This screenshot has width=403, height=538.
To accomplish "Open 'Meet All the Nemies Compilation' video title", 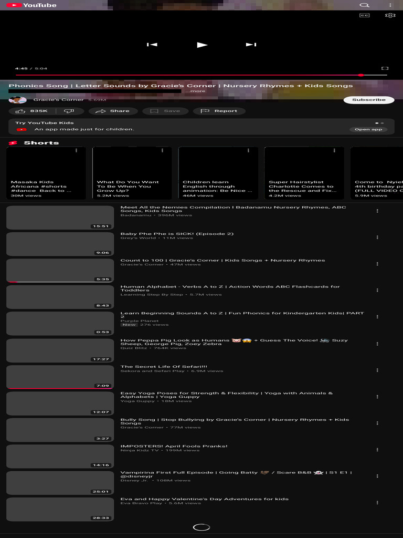I will [233, 209].
